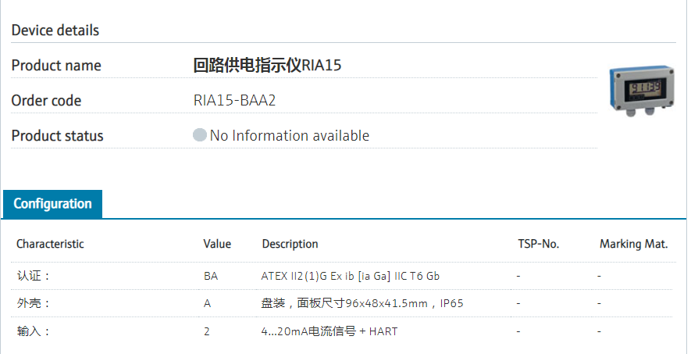Click the ATEX II2(1)G description text
Screen dimensions: 691x354
click(351, 276)
